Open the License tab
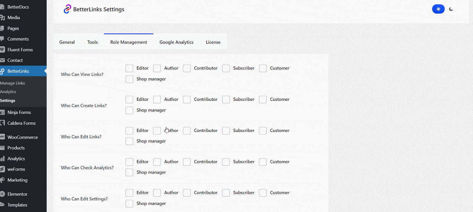 (x=213, y=42)
